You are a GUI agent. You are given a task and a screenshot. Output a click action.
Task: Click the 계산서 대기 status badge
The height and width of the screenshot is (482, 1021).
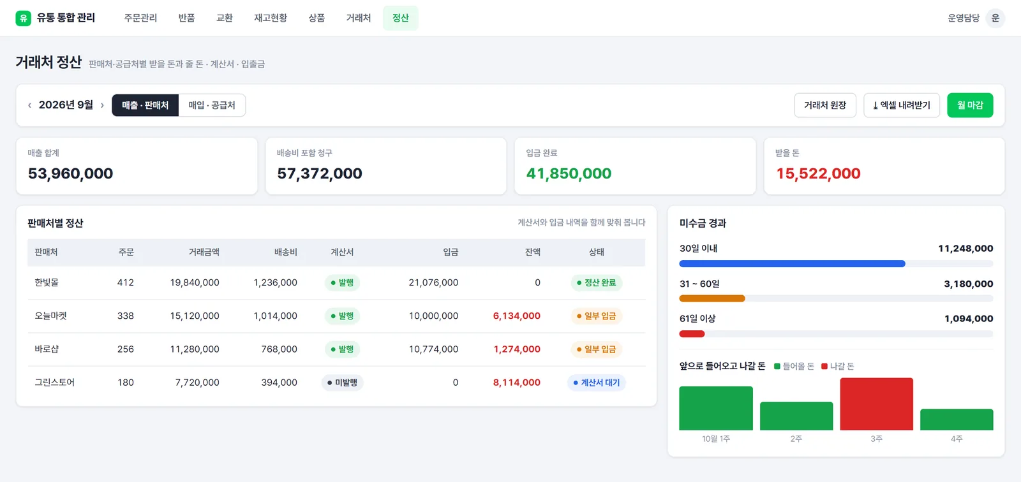597,383
